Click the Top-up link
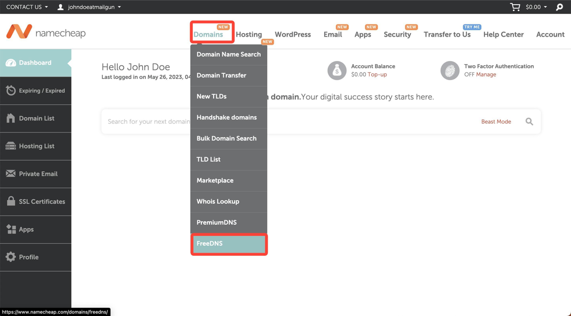The height and width of the screenshot is (316, 571). [377, 74]
